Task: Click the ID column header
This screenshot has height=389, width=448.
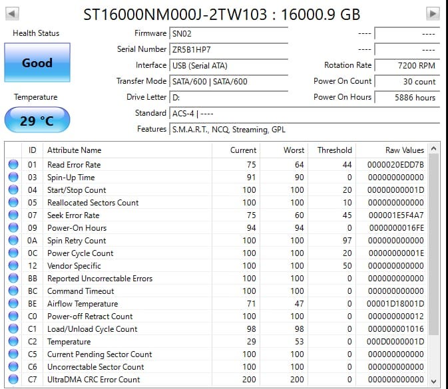Action: coord(33,150)
